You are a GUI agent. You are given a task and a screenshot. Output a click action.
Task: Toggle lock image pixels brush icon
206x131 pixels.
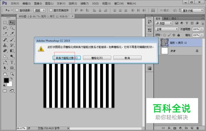pos(169,35)
